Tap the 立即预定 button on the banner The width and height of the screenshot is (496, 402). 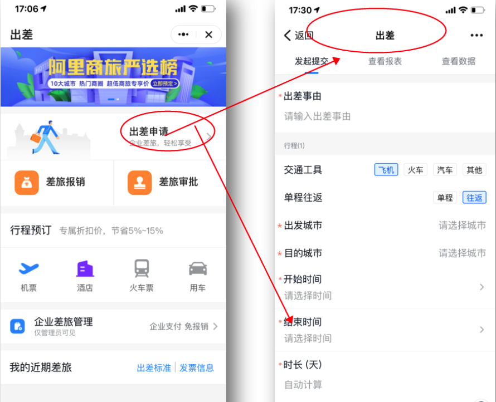point(165,84)
